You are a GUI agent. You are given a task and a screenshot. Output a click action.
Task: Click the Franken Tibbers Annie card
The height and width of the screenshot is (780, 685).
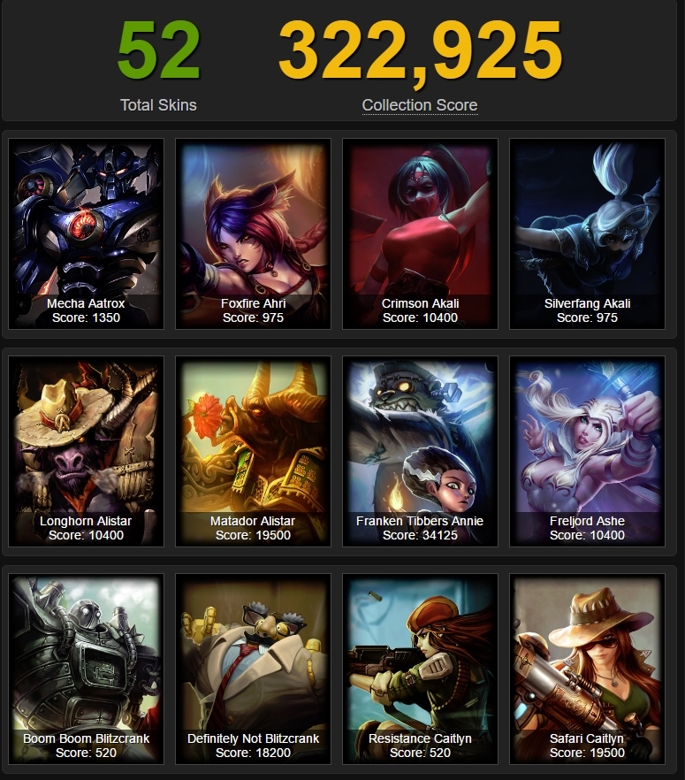click(x=420, y=451)
